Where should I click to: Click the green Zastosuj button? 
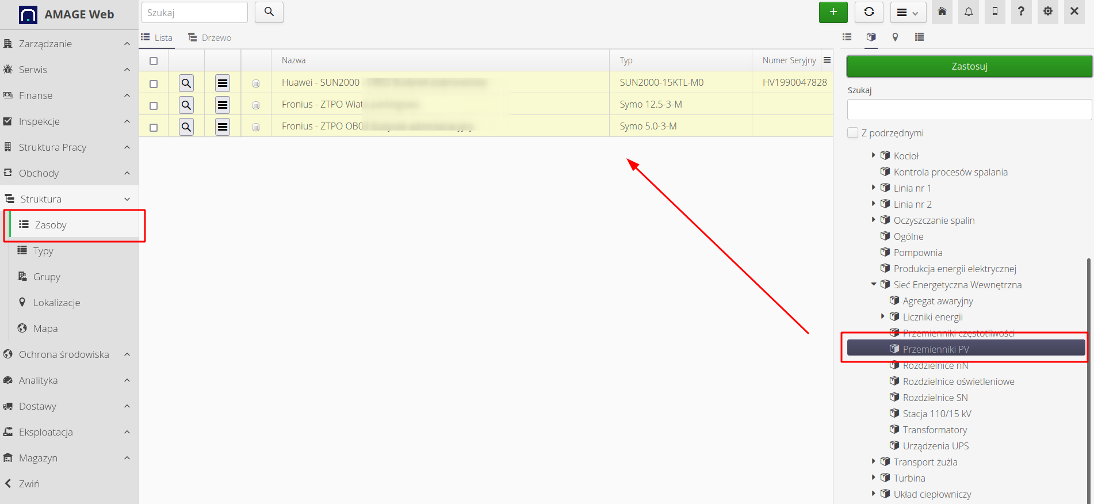pos(969,66)
